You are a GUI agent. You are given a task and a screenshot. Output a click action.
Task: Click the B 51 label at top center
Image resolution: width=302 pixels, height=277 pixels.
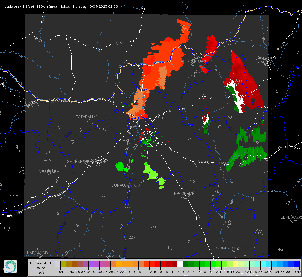(120, 43)
